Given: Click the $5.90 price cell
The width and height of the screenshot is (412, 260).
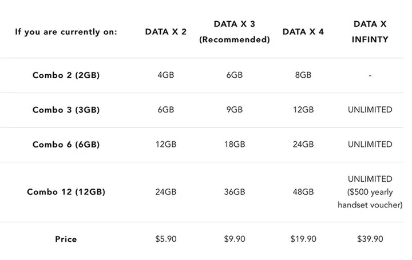Looking at the screenshot, I should point(165,239).
